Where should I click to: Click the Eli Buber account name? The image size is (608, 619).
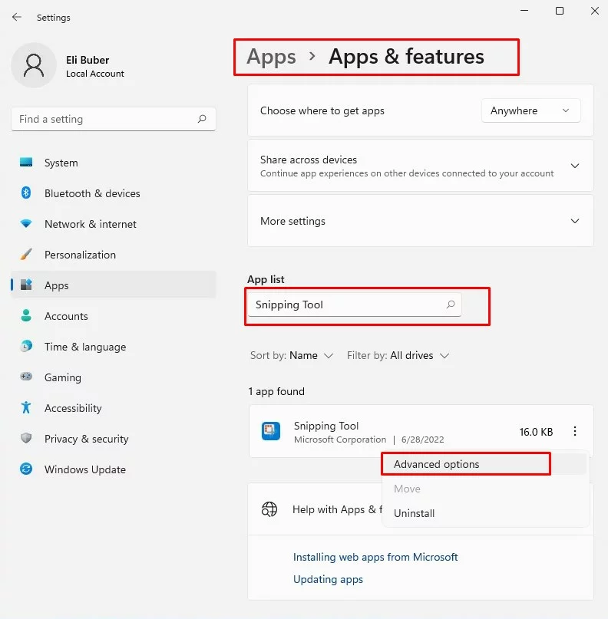coord(88,60)
